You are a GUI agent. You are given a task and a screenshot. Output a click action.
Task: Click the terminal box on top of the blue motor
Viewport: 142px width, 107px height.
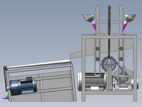coord(29,79)
